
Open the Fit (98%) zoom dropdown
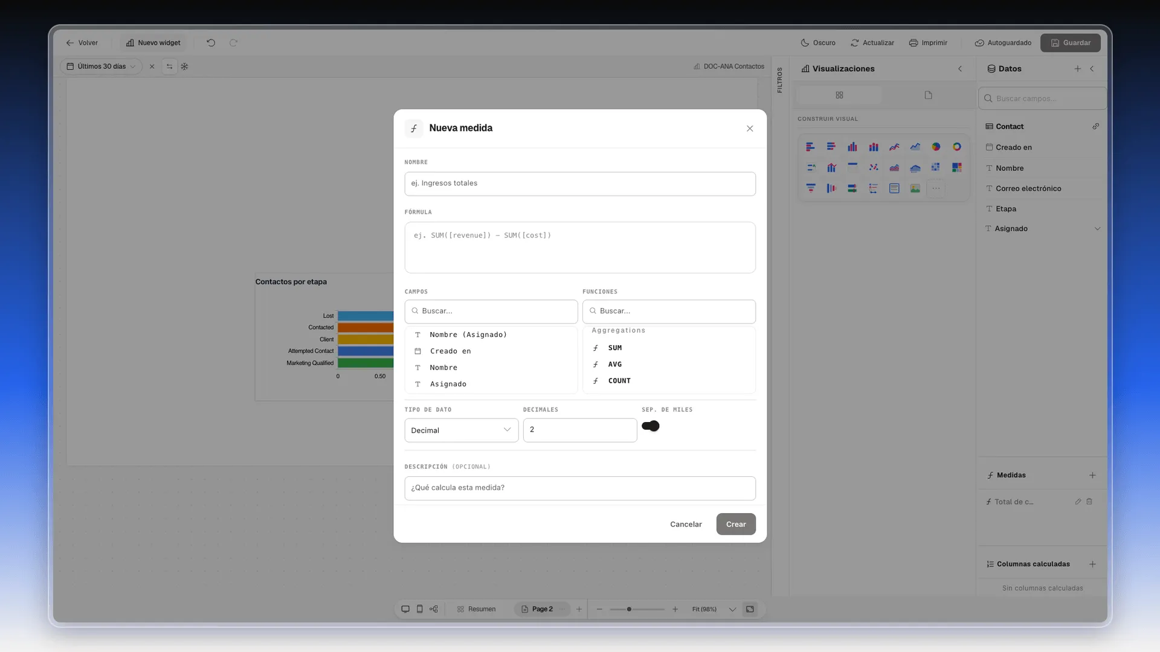coord(714,609)
